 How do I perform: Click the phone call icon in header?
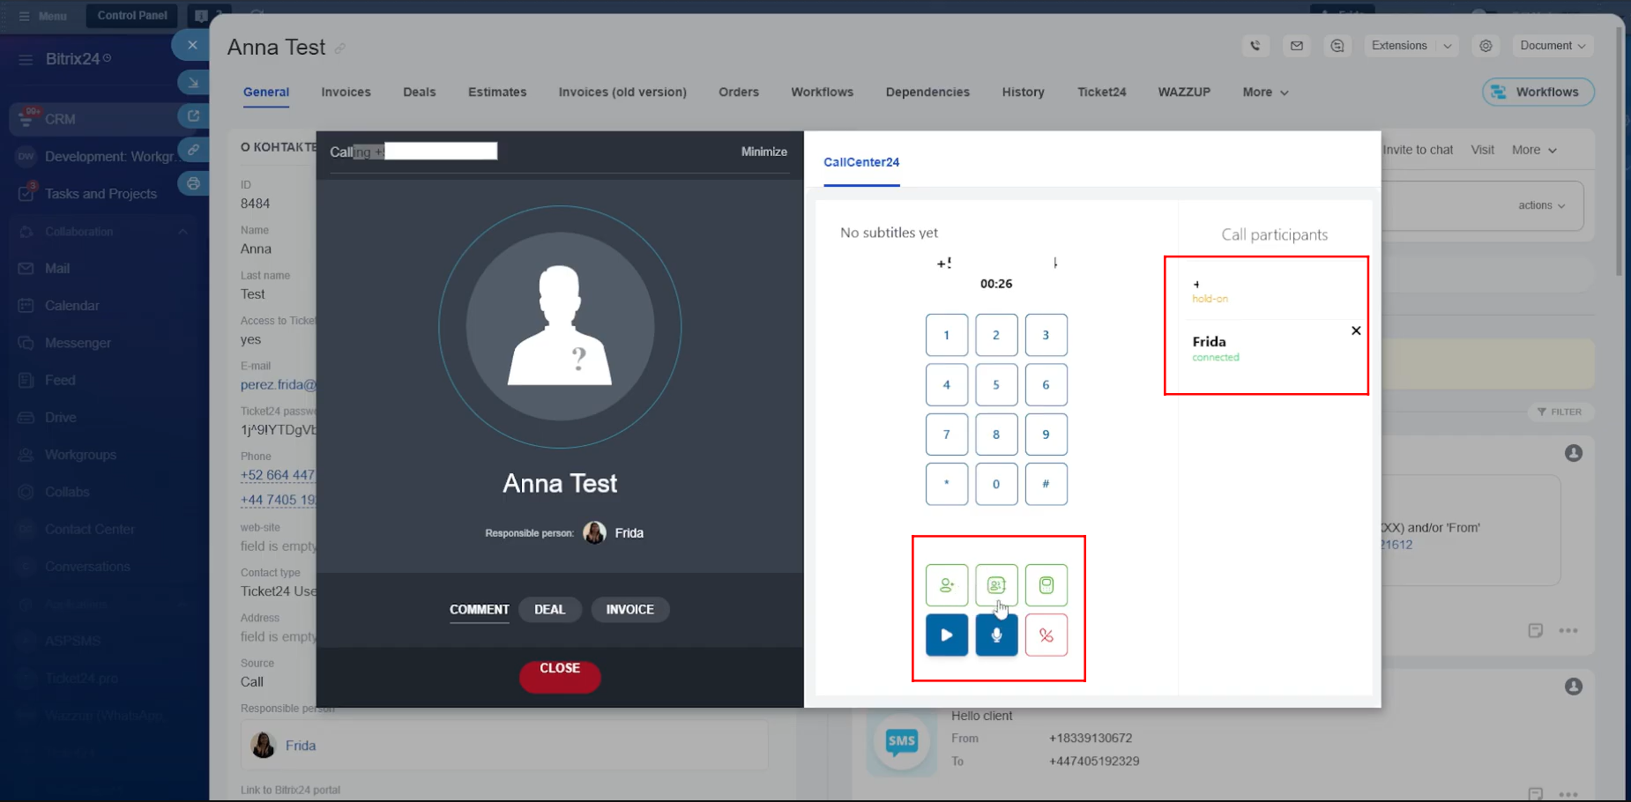1255,46
